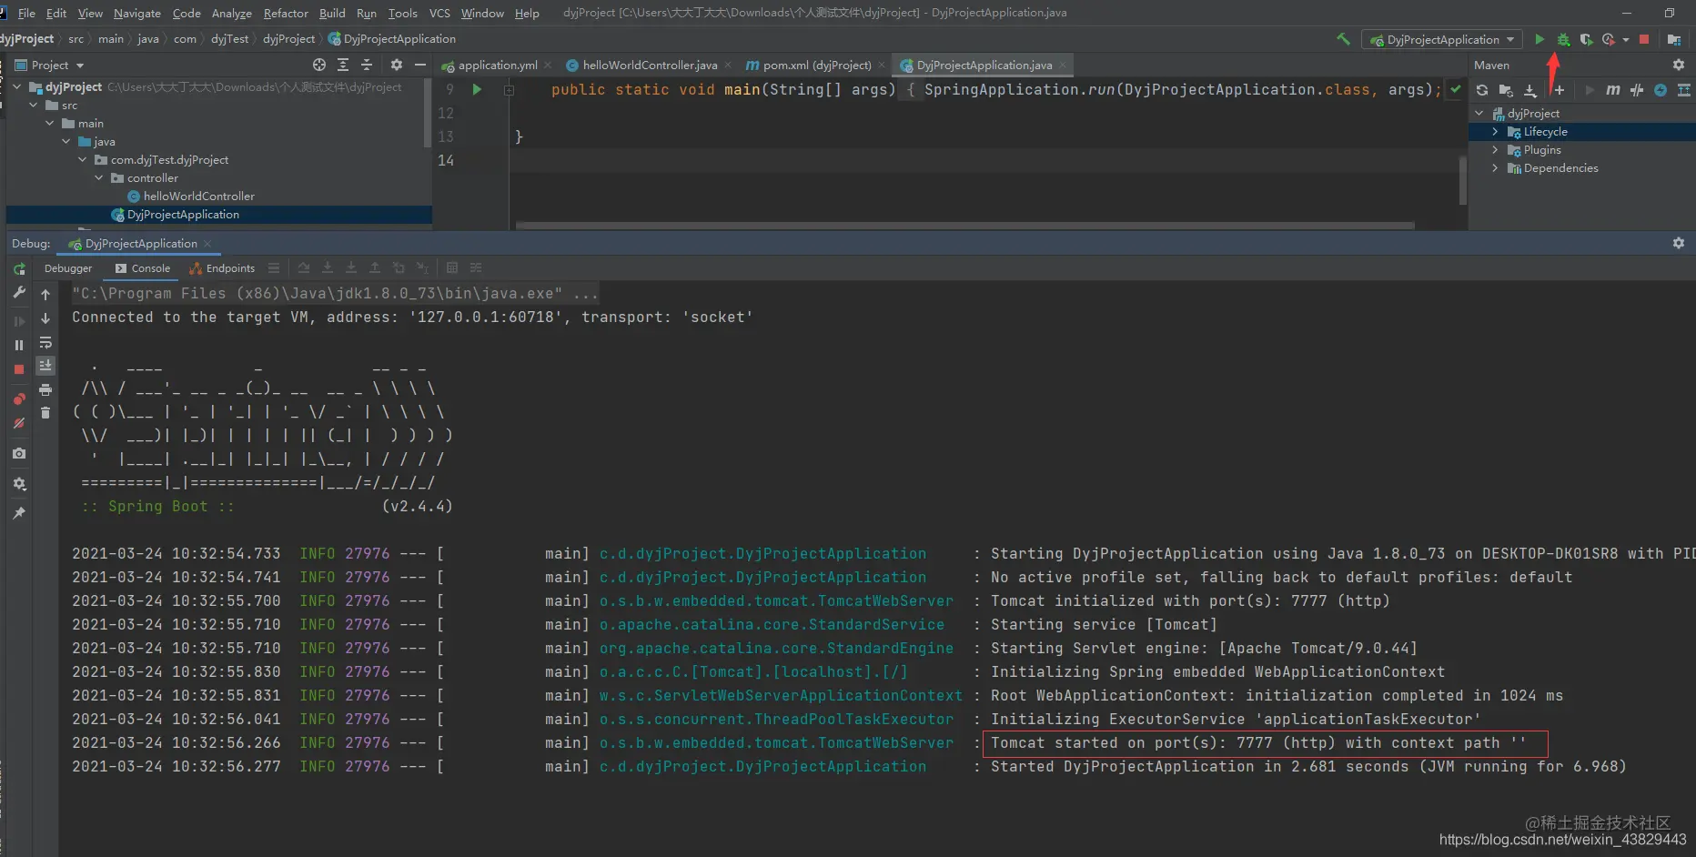
Task: Open the Refactor menu
Action: (286, 13)
